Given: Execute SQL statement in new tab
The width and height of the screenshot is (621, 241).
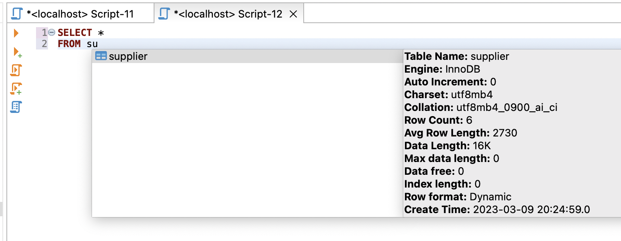Looking at the screenshot, I should (17, 52).
